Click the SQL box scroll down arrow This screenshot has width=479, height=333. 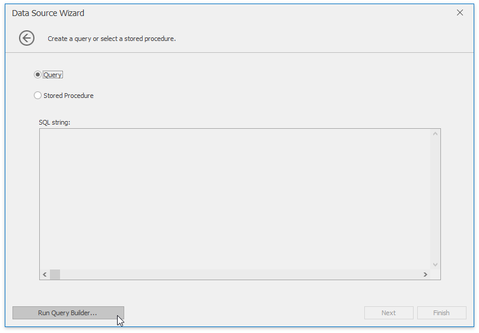pyautogui.click(x=435, y=265)
